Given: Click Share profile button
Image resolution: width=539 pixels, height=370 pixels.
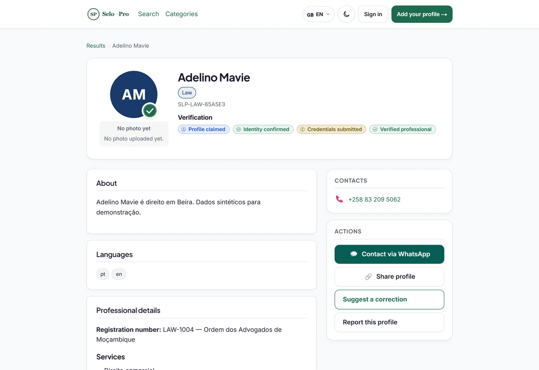Looking at the screenshot, I should tap(389, 277).
